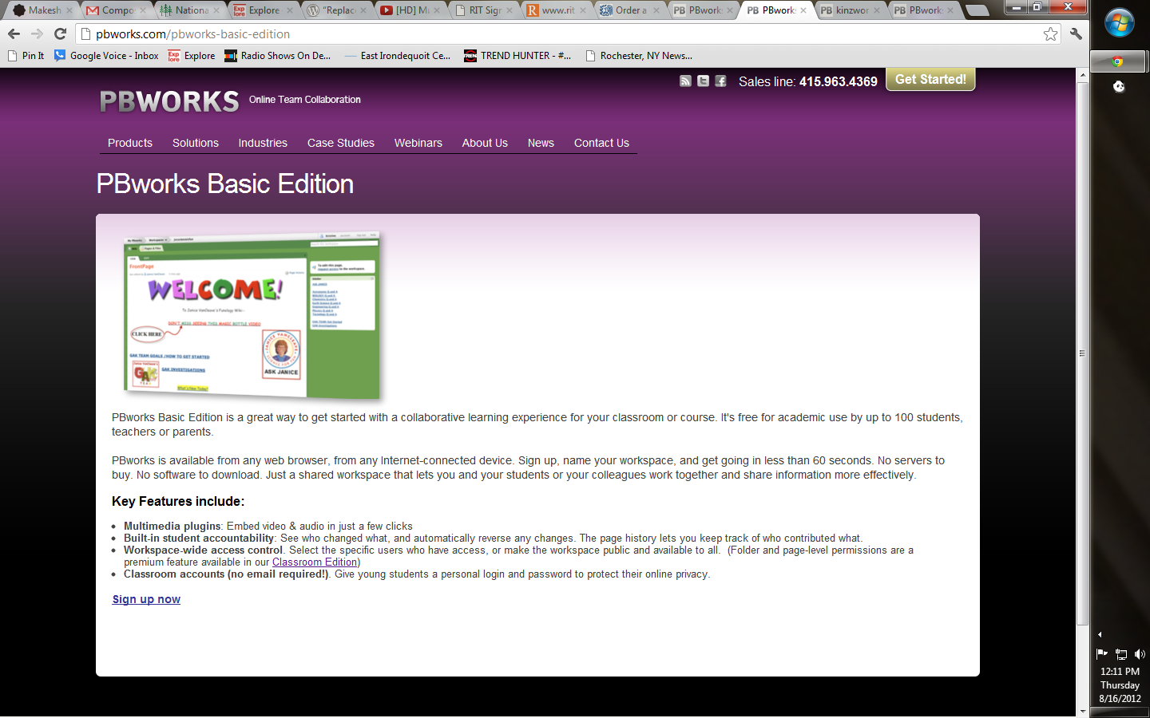Open Radio Shows On De... bookmark

pyautogui.click(x=278, y=56)
